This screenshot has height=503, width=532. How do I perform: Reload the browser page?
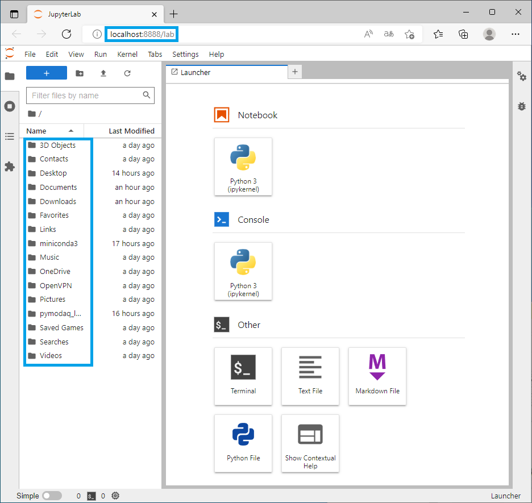click(66, 34)
